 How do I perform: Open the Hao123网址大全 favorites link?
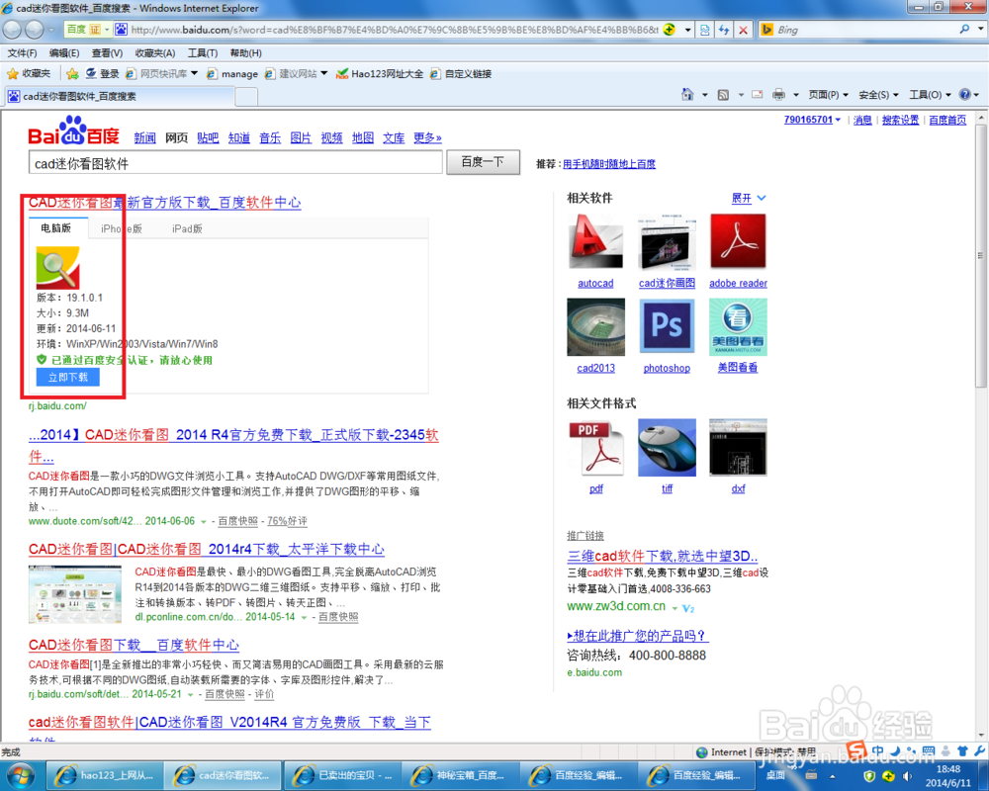pyautogui.click(x=380, y=74)
